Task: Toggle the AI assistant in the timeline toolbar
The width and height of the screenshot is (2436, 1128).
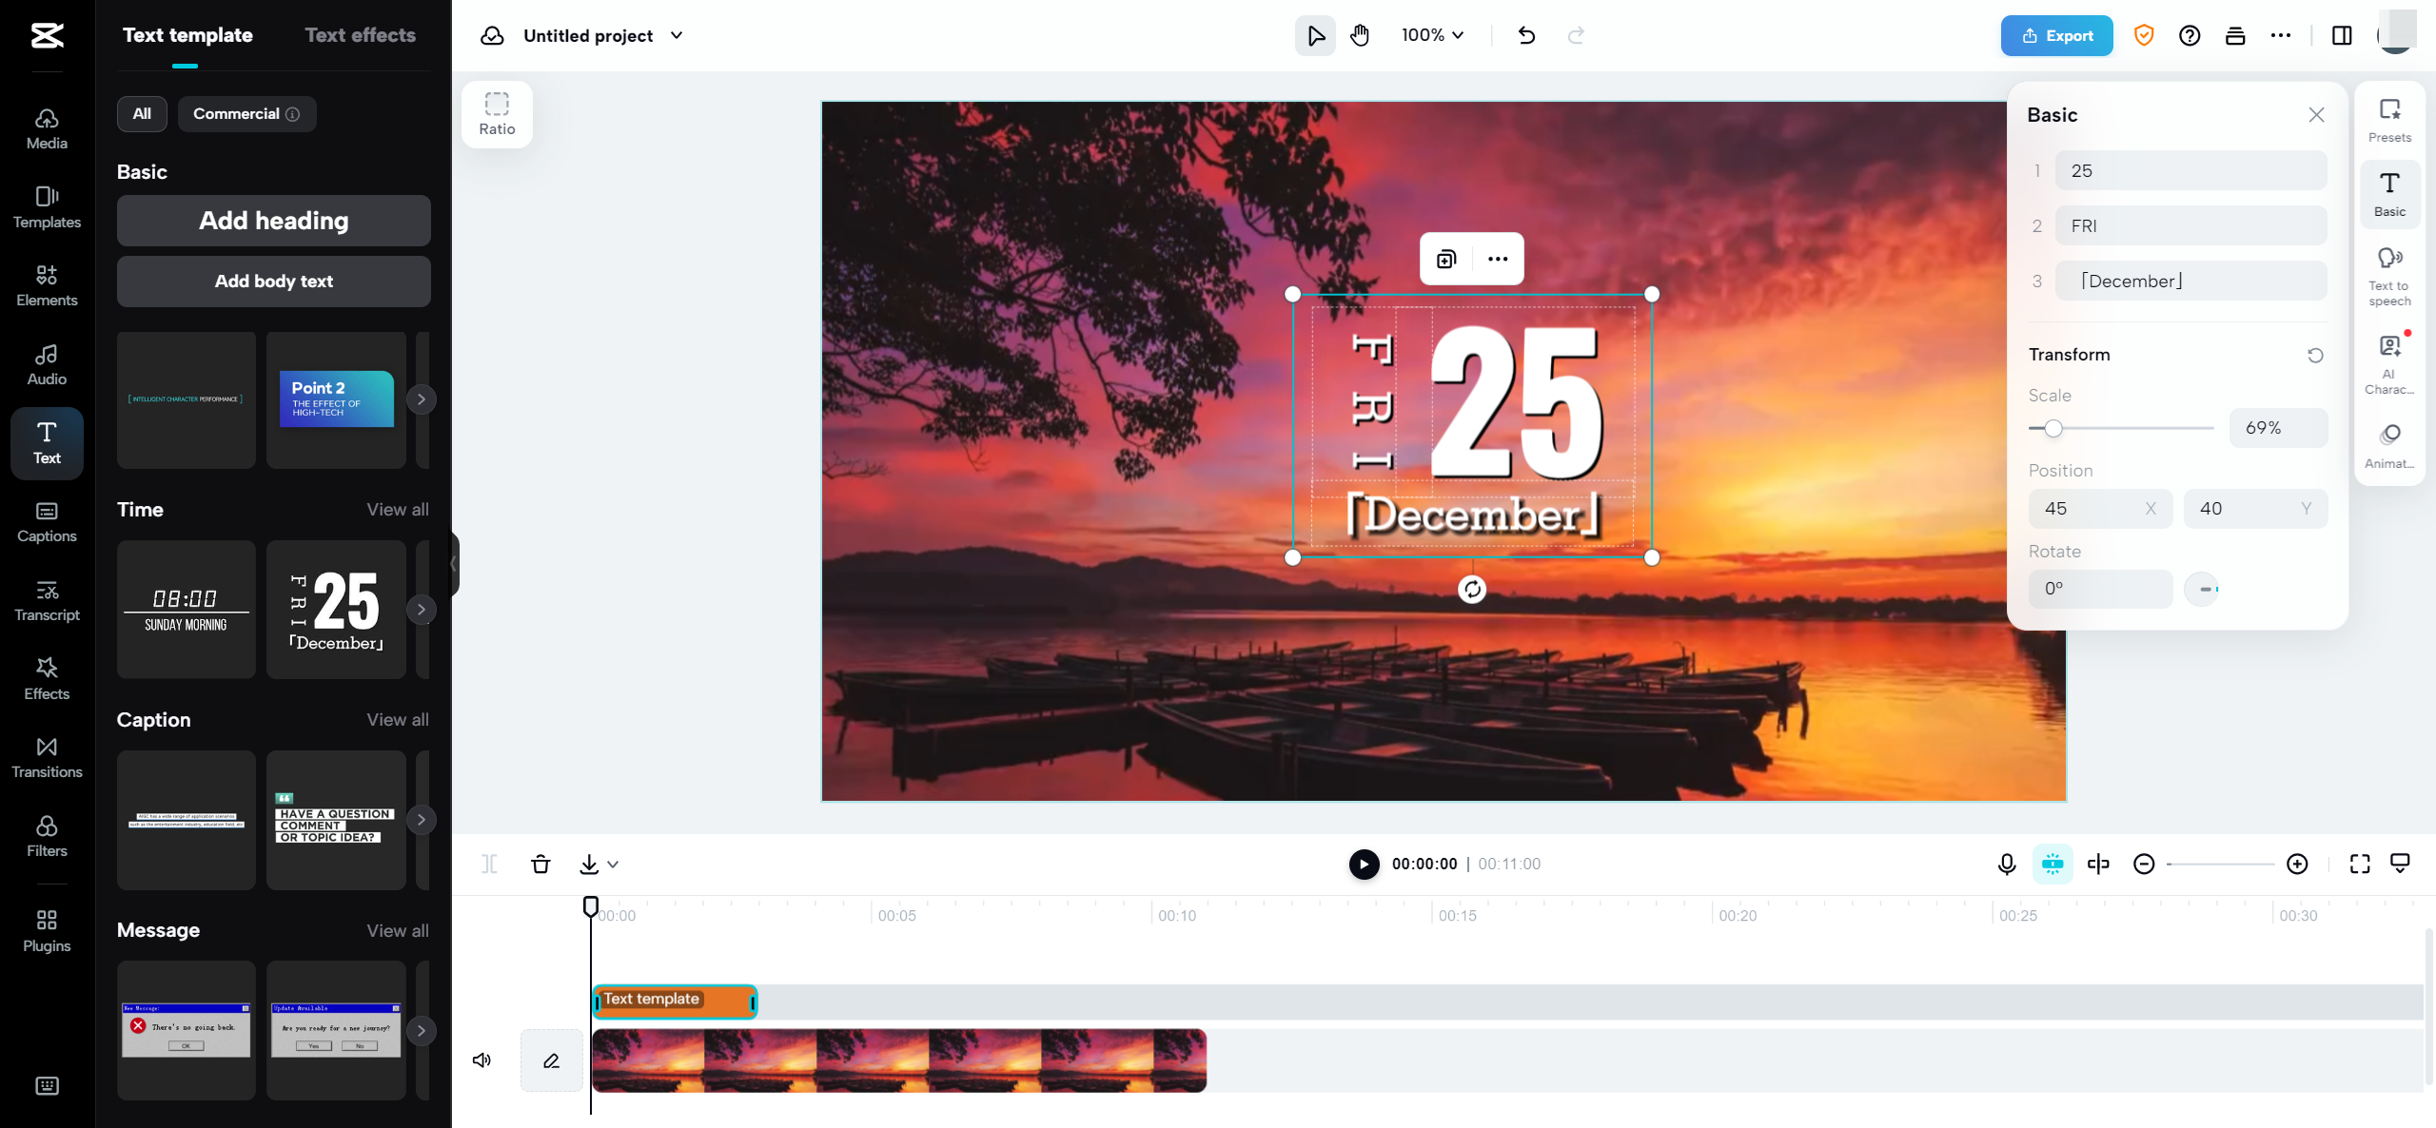Action: (x=2053, y=864)
